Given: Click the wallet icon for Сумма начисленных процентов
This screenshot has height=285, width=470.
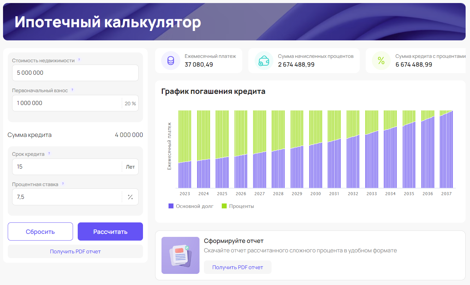Looking at the screenshot, I should click(264, 61).
